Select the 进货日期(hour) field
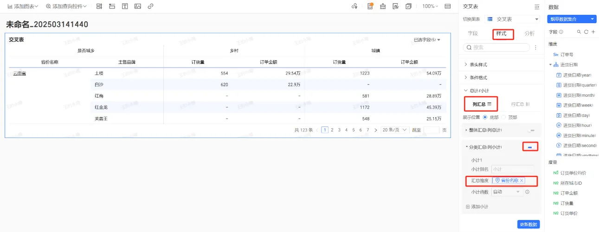The height and width of the screenshot is (232, 599). coord(574,125)
